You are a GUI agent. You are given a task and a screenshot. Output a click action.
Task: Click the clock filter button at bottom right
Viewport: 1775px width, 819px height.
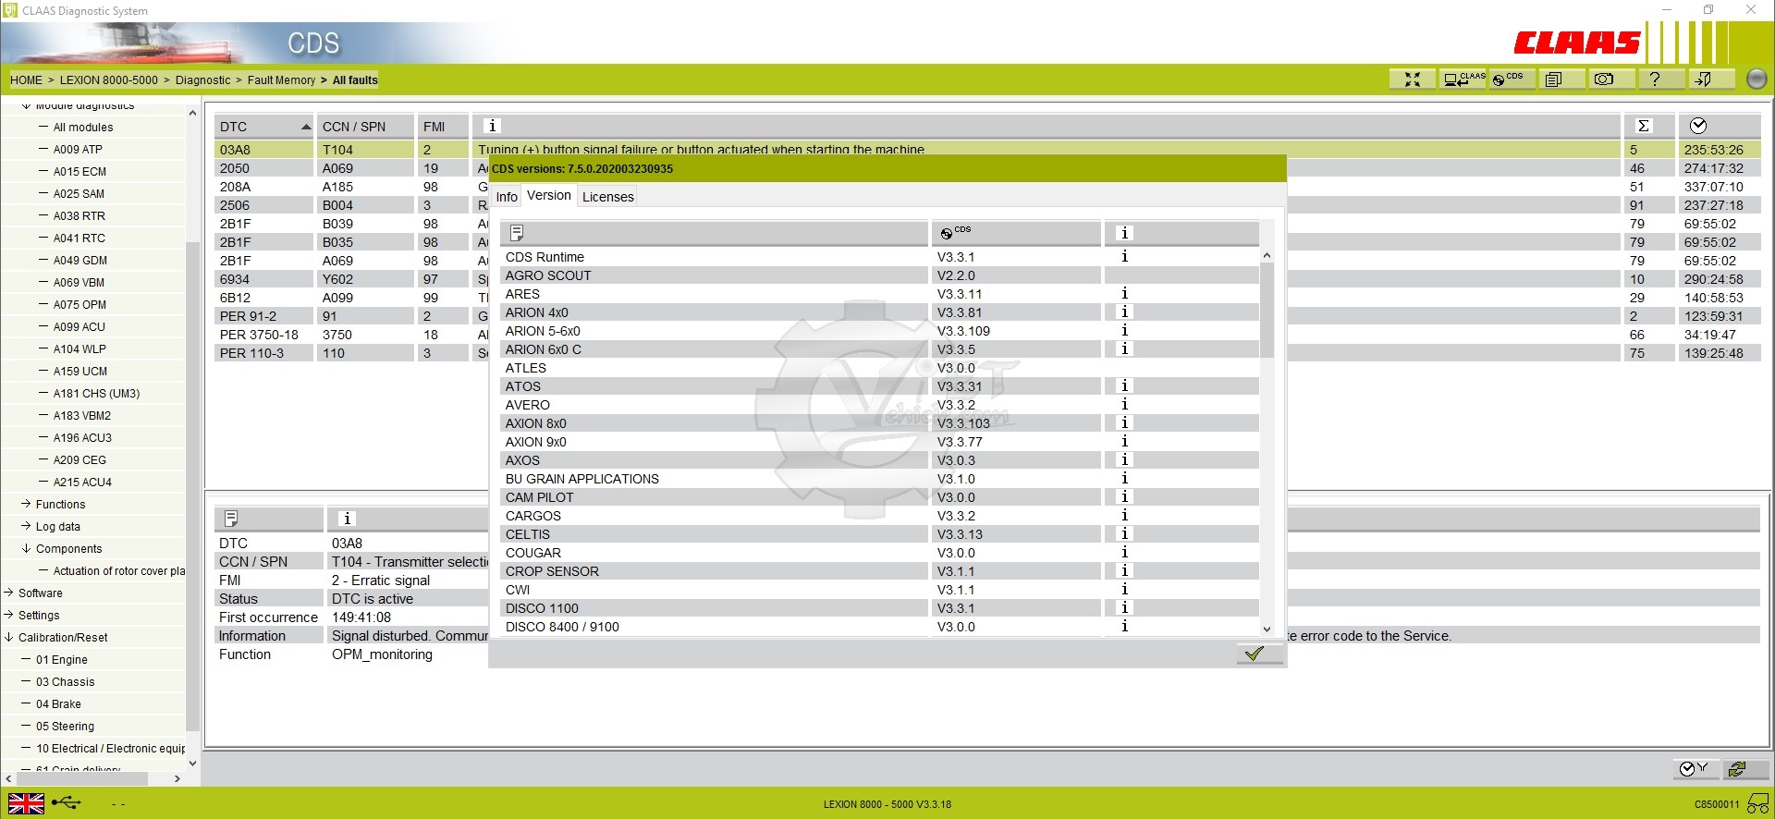[x=1694, y=769]
